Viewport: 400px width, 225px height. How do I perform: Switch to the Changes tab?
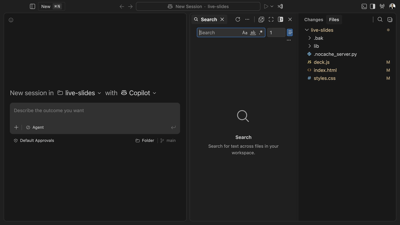(313, 20)
